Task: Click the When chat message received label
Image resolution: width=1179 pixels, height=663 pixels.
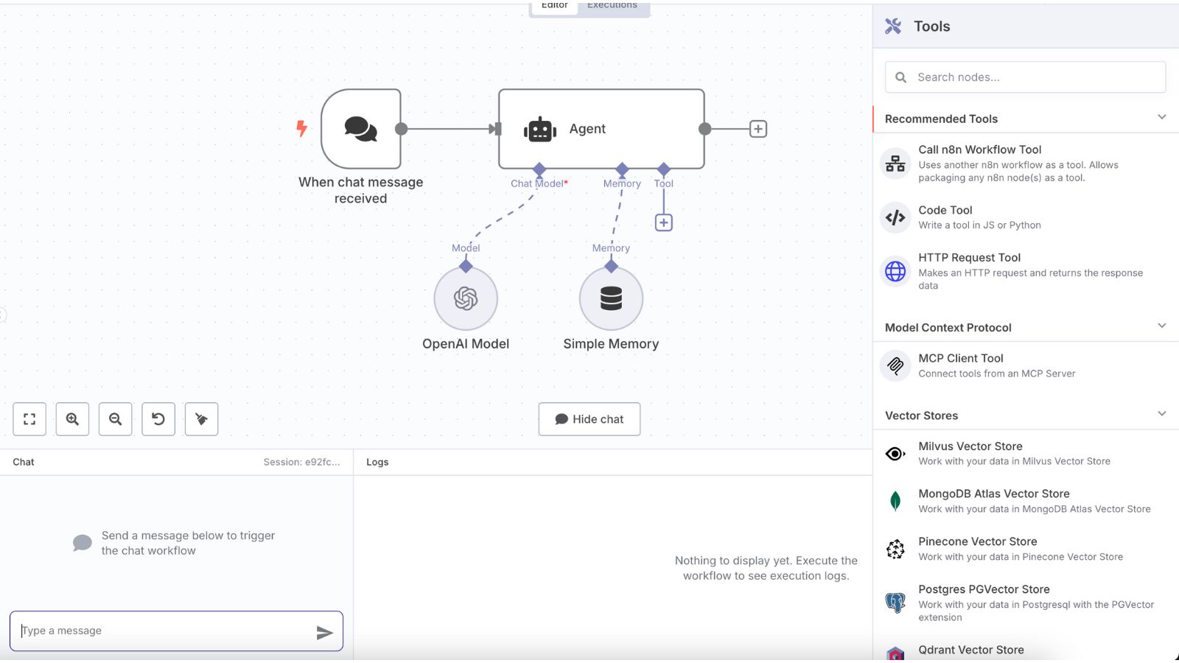Action: [x=361, y=190]
